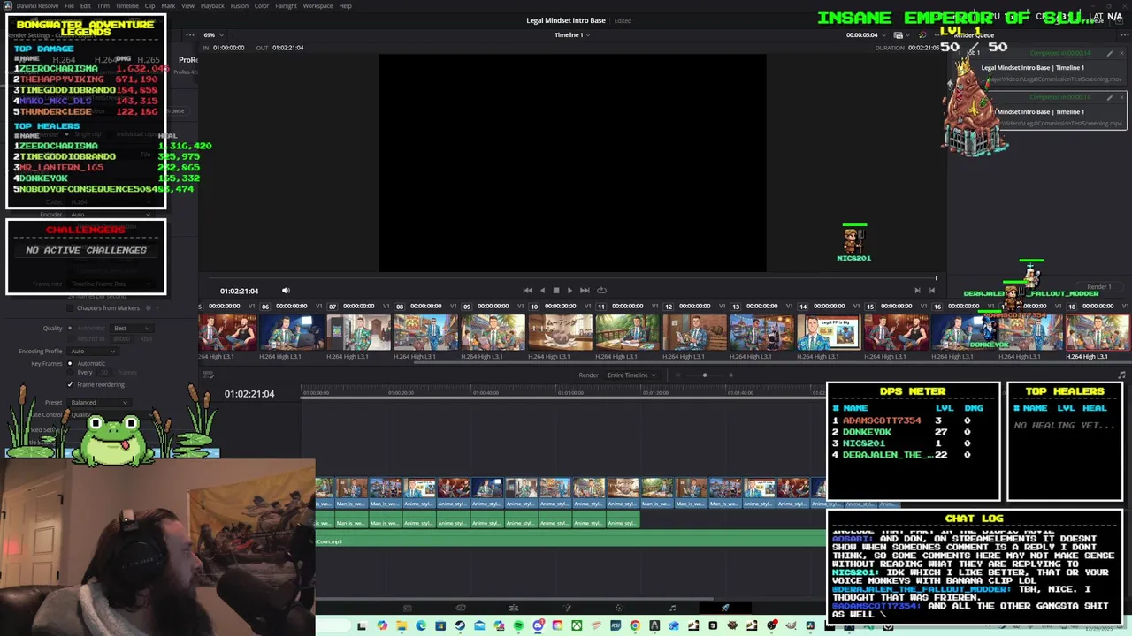Image resolution: width=1132 pixels, height=636 pixels.
Task: Click the OUT timecode 01:02:21:04
Action: tap(287, 48)
